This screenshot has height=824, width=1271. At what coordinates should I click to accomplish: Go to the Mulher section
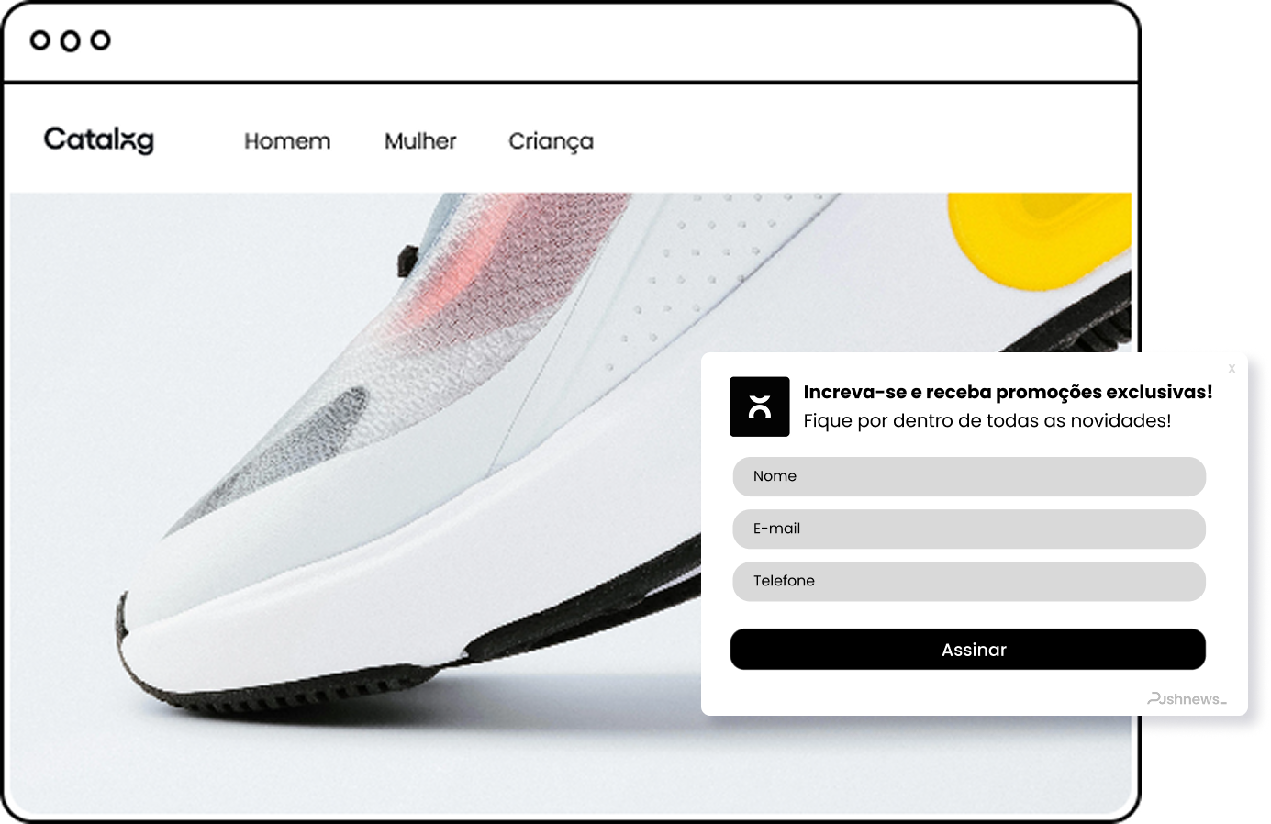tap(420, 141)
